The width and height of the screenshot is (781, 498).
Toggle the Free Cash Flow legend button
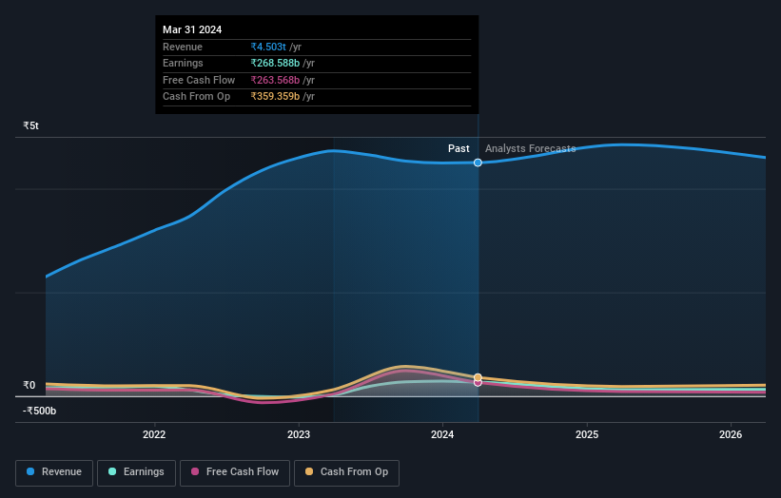pos(235,472)
